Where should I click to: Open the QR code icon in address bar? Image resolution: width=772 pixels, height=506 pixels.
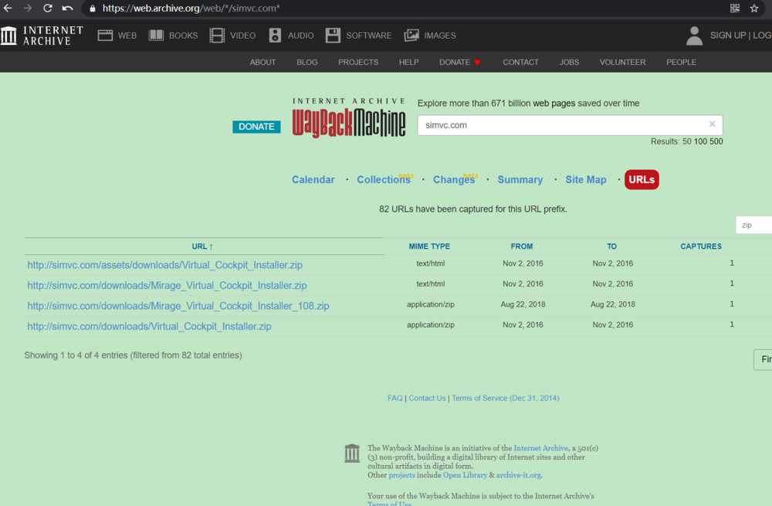(735, 8)
